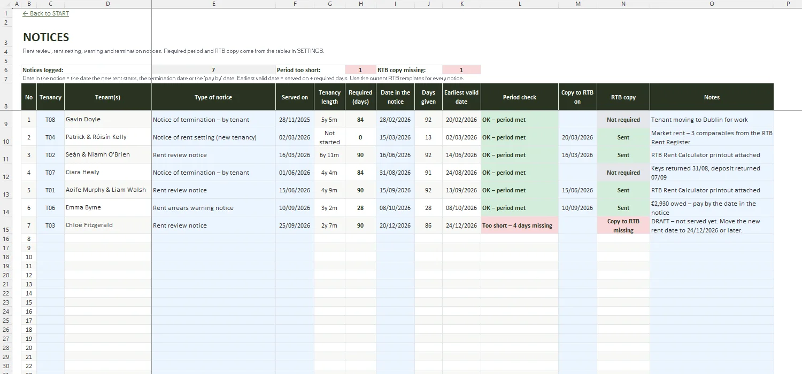Select the 'Too short – 4 days missing' cell
The image size is (802, 374).
(x=520, y=225)
